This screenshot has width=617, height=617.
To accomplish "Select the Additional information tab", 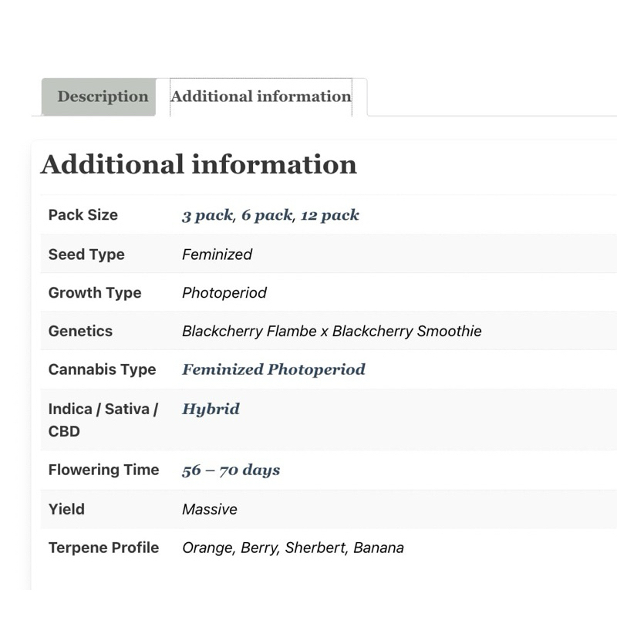I will coord(261,96).
